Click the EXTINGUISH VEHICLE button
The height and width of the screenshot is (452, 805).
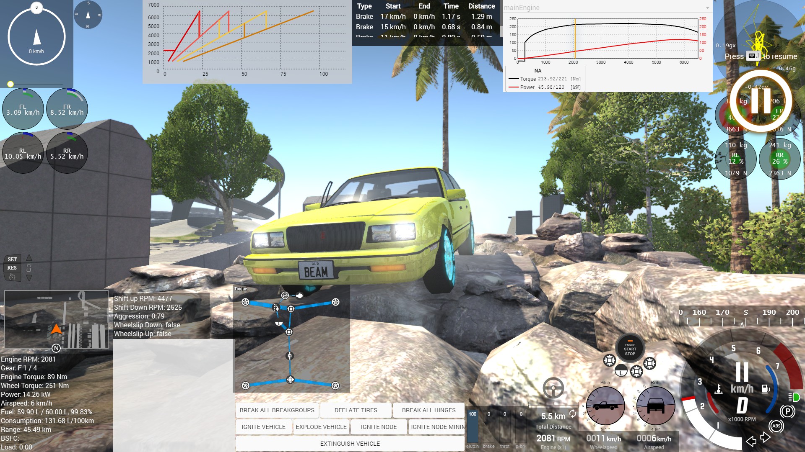click(350, 444)
